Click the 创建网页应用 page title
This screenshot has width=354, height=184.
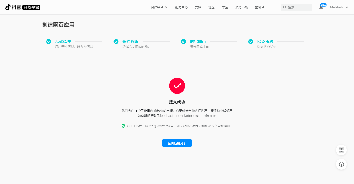coord(58,25)
